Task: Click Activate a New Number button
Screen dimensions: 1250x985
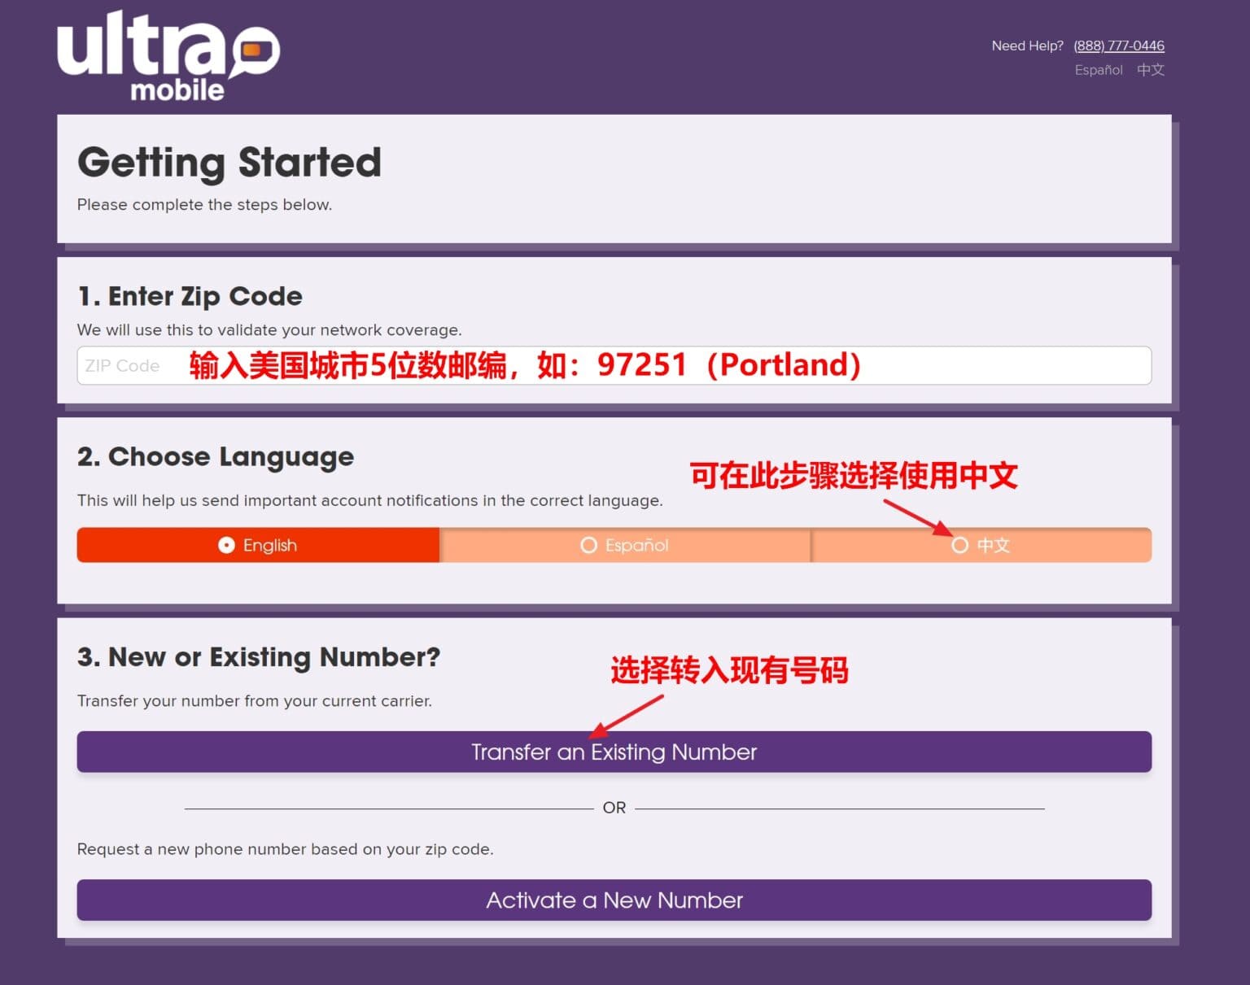Action: point(614,900)
